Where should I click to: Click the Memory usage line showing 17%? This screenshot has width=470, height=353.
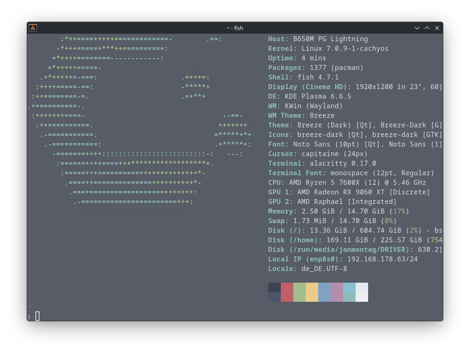coord(339,211)
